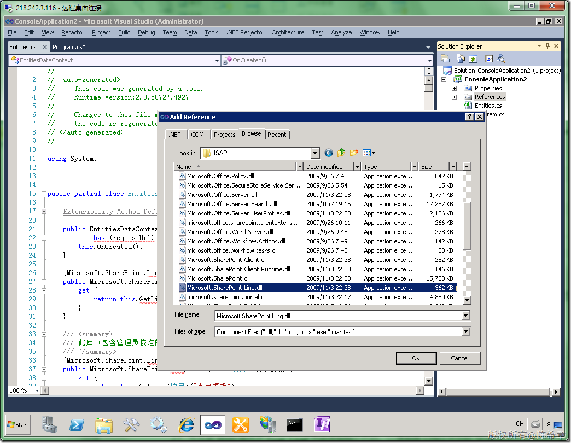Viewport: 571px width, 443px height.
Task: Open Date modified column filter dropdown
Action: 357,167
